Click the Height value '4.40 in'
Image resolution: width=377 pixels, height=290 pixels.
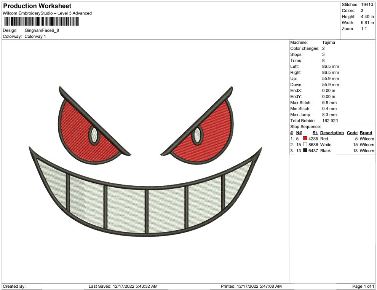(x=367, y=17)
